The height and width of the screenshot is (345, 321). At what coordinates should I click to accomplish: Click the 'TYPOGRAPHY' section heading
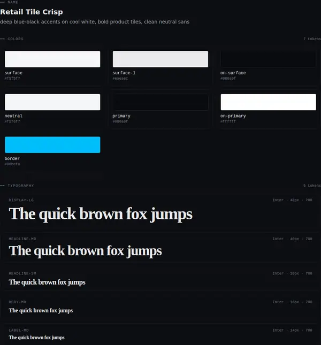click(x=21, y=186)
